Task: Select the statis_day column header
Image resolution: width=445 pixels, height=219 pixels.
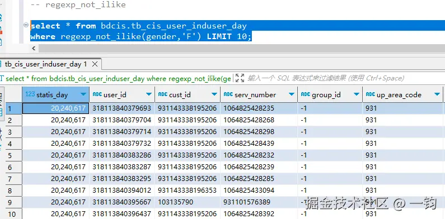Action: pos(55,94)
